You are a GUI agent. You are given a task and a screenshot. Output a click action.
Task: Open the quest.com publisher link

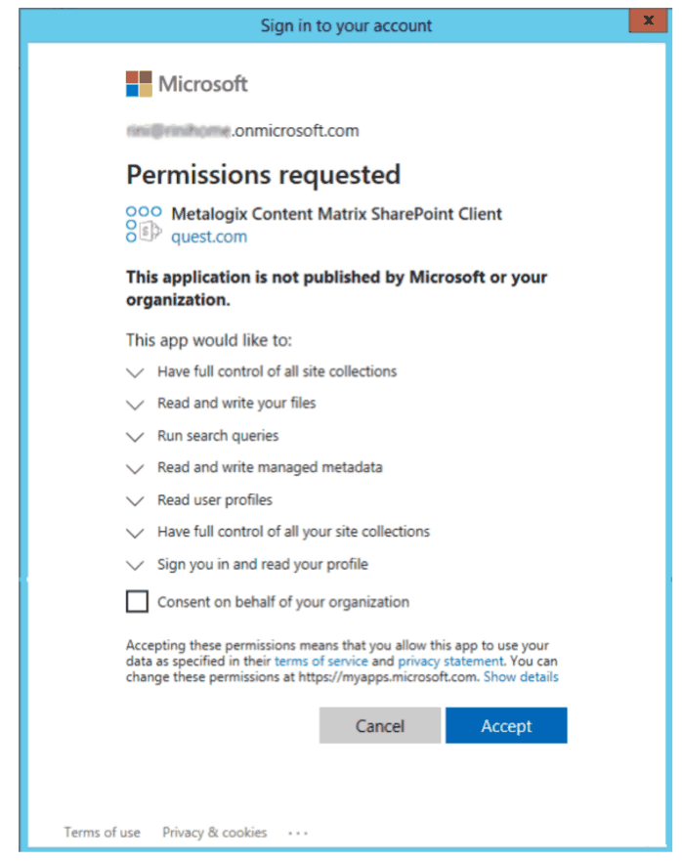tap(209, 237)
